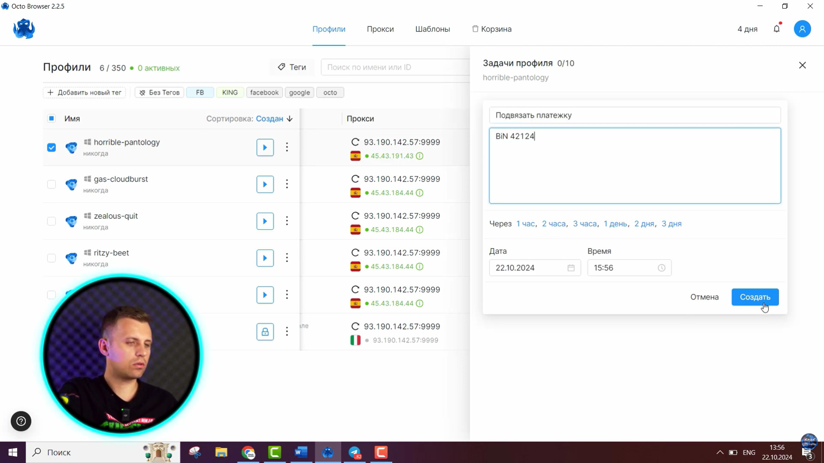Refresh proxy check for ritzy-beet

355,253
